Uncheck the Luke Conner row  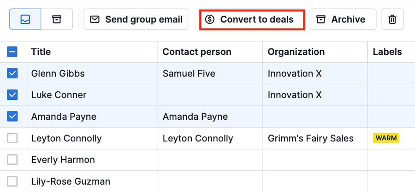click(12, 95)
